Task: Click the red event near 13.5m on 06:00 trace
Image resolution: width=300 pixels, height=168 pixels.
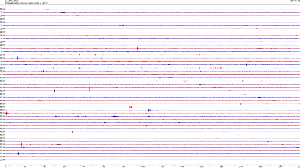Action: (137, 49)
